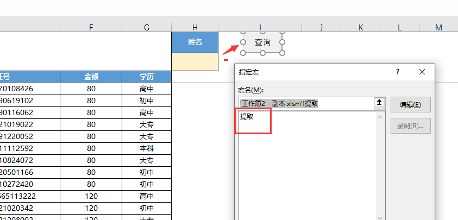Screen dimensions: 458x220
Task: Collapse dialog with the macro name range arrow
Action: (379, 103)
